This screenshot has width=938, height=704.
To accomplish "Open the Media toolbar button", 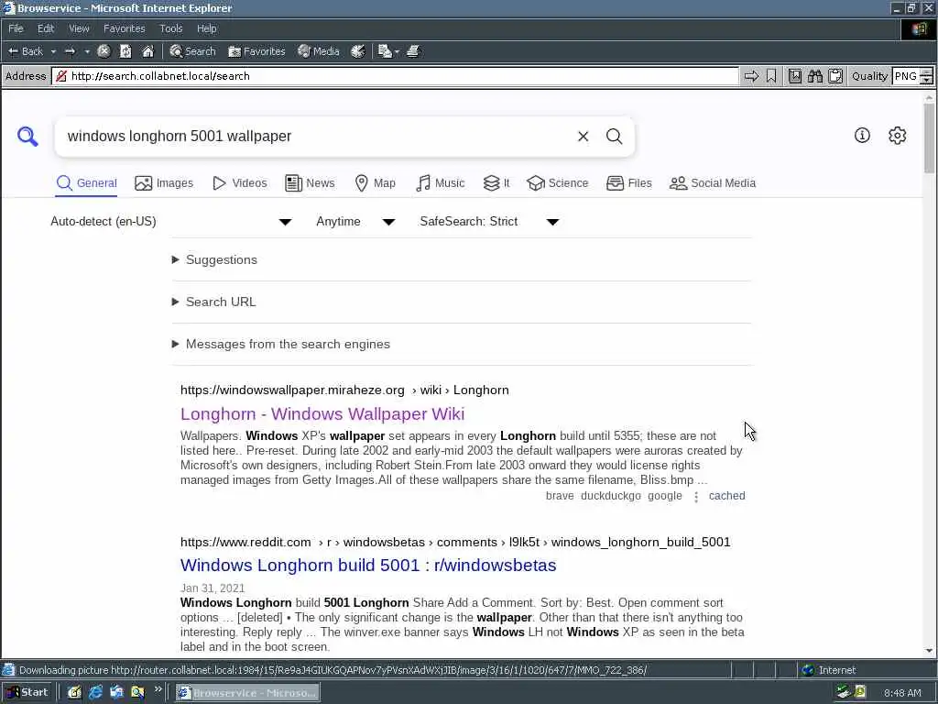I will tap(319, 51).
